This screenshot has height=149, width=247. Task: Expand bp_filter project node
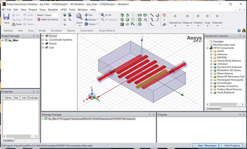[2, 40]
